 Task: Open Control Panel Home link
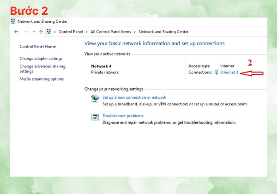(38, 47)
